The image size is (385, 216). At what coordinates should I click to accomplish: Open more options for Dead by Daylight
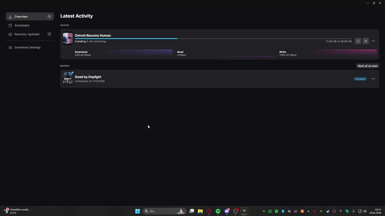point(373,79)
